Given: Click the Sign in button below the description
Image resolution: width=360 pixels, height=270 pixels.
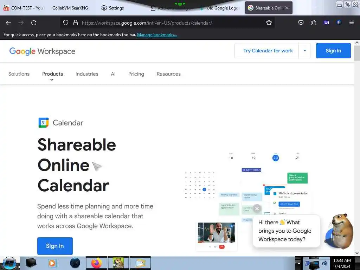Looking at the screenshot, I should [55, 246].
